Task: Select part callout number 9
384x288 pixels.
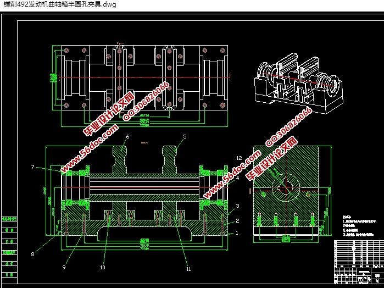Action: pyautogui.click(x=64, y=267)
